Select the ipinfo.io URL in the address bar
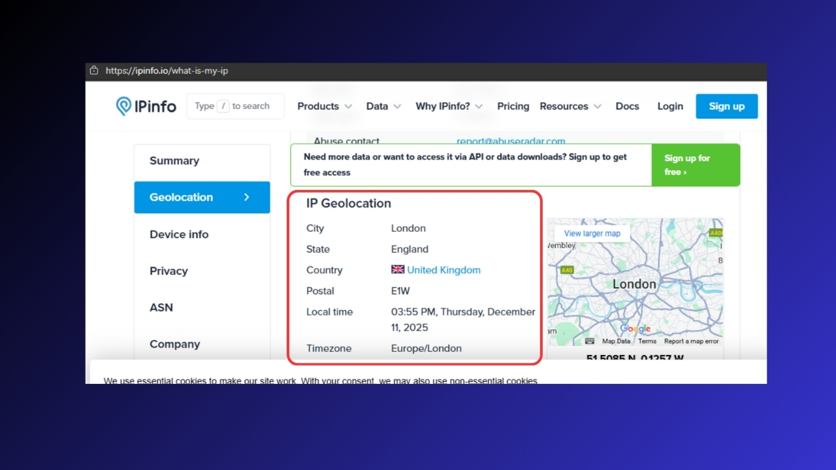This screenshot has width=836, height=470. (167, 70)
